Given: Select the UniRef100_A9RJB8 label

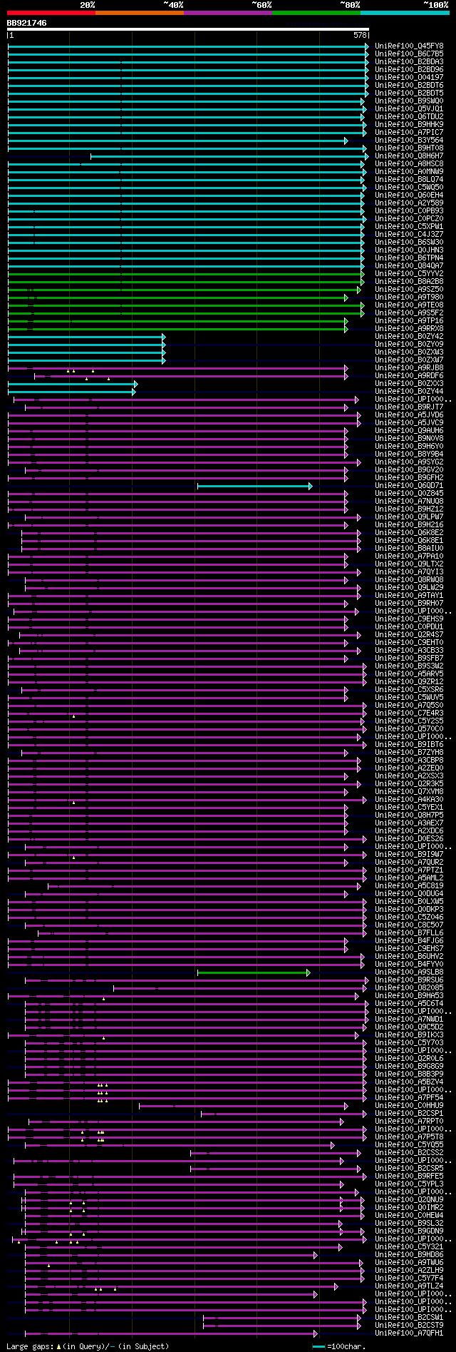Looking at the screenshot, I should pyautogui.click(x=409, y=367).
